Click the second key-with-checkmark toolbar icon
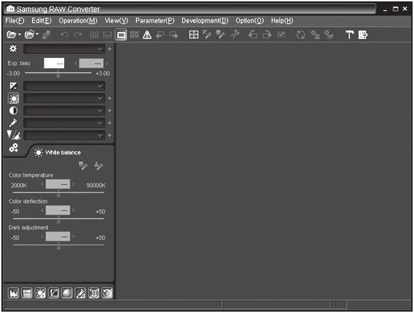Image resolution: width=414 pixels, height=313 pixels. pyautogui.click(x=329, y=35)
